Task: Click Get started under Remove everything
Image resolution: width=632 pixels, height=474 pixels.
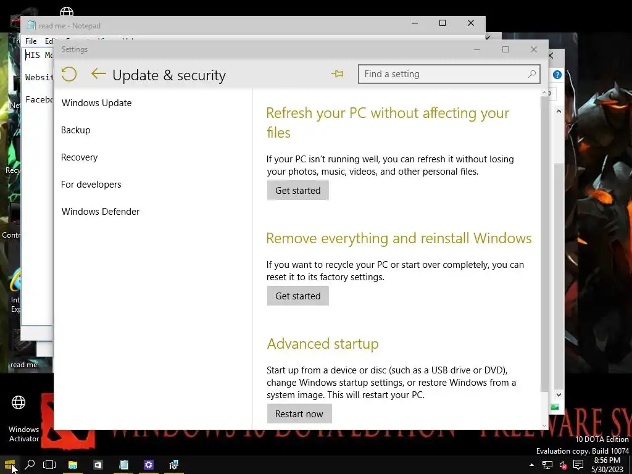Action: pos(298,296)
